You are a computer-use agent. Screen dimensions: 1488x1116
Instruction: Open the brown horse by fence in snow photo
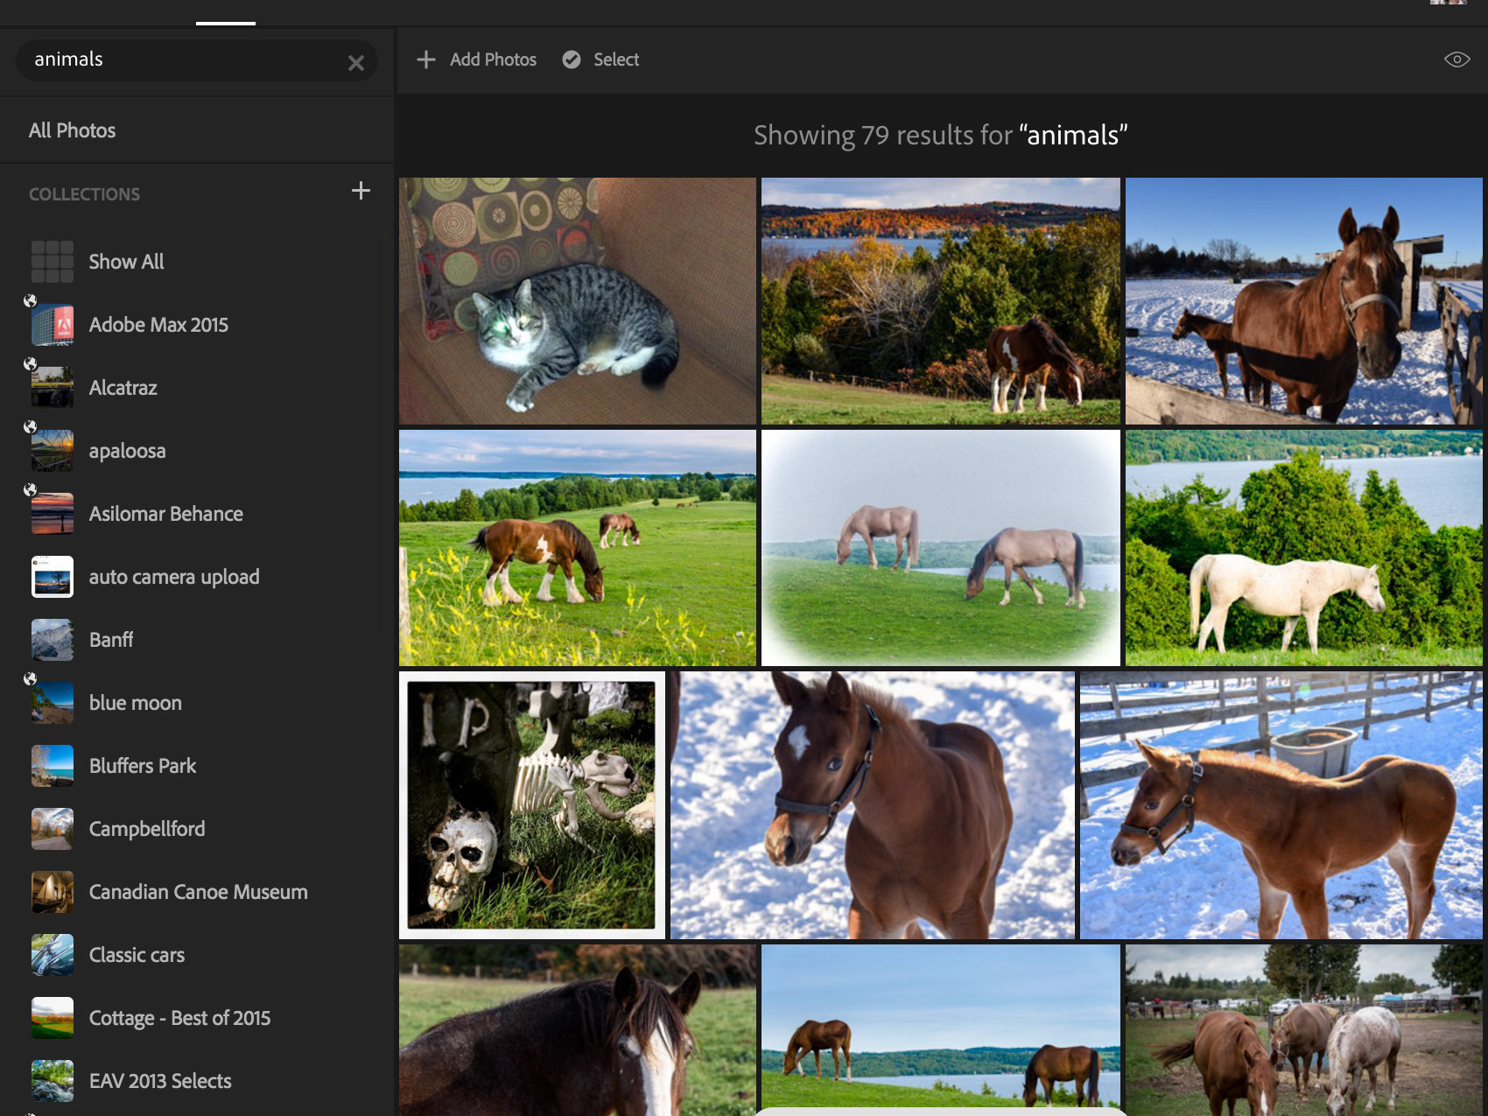(x=1304, y=301)
